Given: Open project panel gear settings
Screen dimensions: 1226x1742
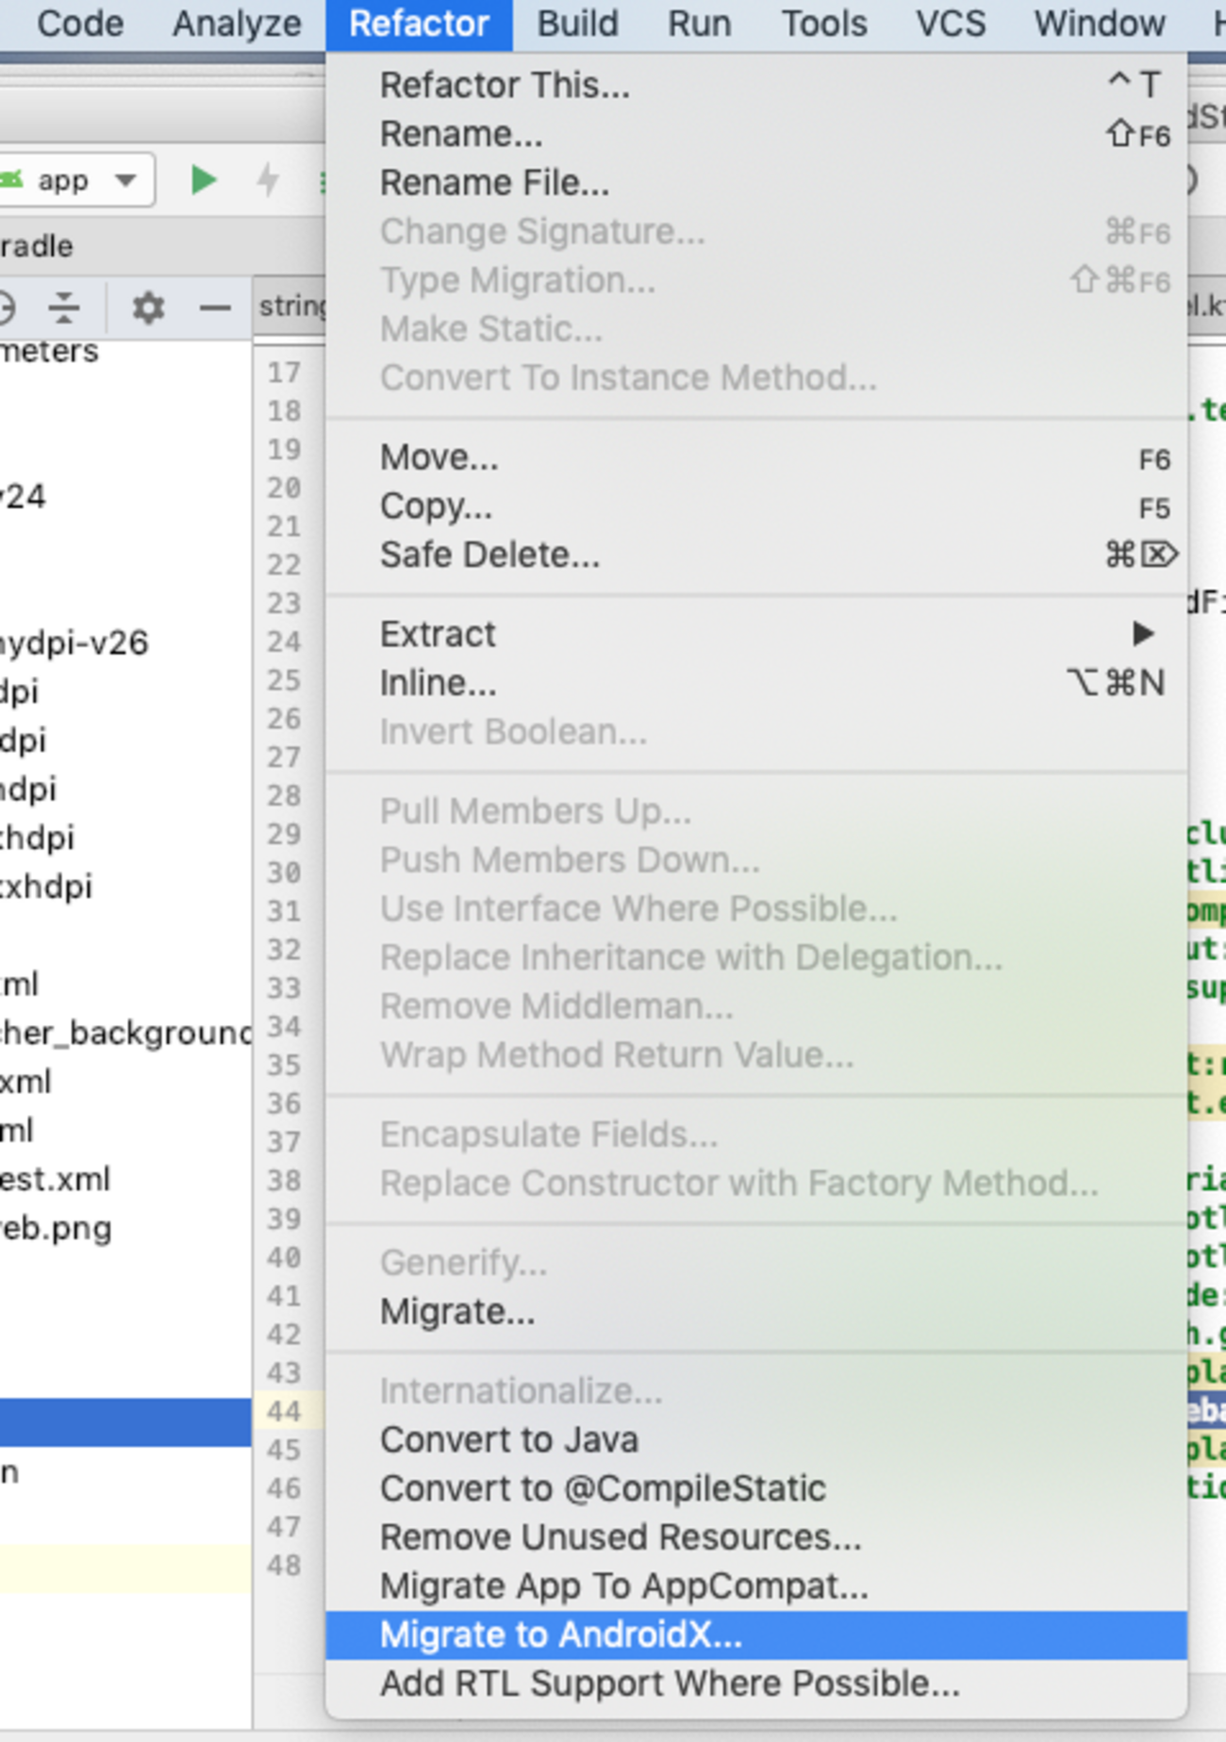Looking at the screenshot, I should (148, 307).
